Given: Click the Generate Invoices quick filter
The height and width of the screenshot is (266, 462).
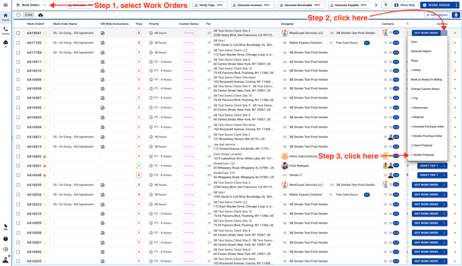Looking at the screenshot, I should 252,5.
